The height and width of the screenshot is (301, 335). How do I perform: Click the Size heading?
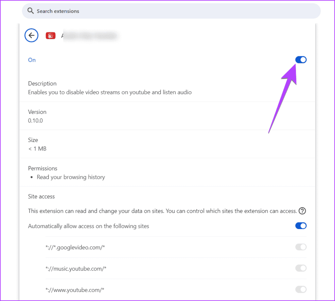pyautogui.click(x=33, y=140)
